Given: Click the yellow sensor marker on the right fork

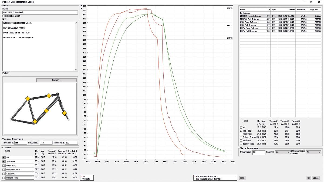Looking at the screenshot, I should click(x=64, y=113).
